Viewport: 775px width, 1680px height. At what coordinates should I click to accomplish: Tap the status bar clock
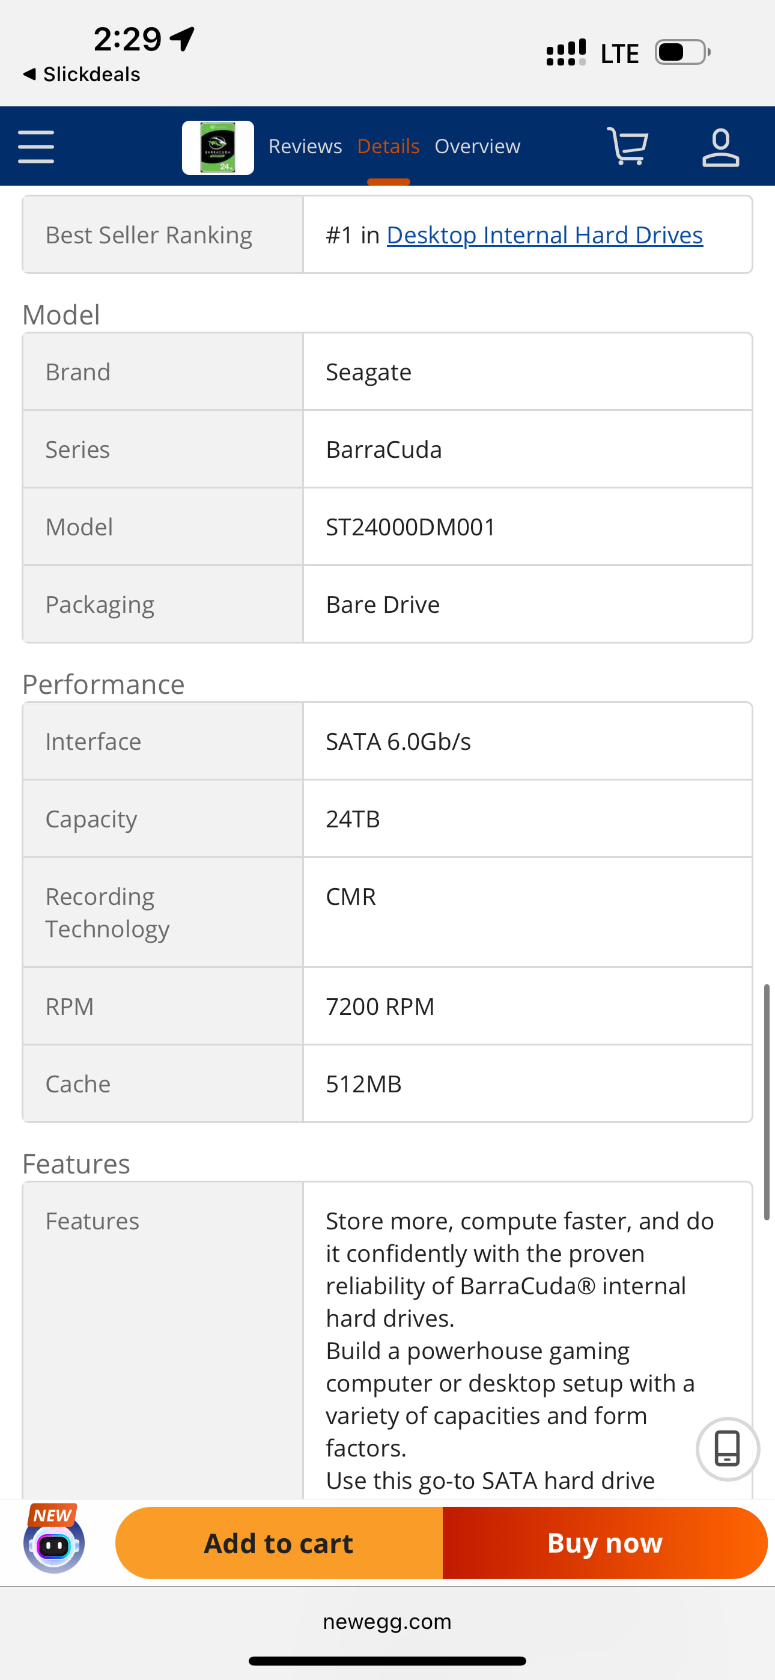[x=128, y=40]
